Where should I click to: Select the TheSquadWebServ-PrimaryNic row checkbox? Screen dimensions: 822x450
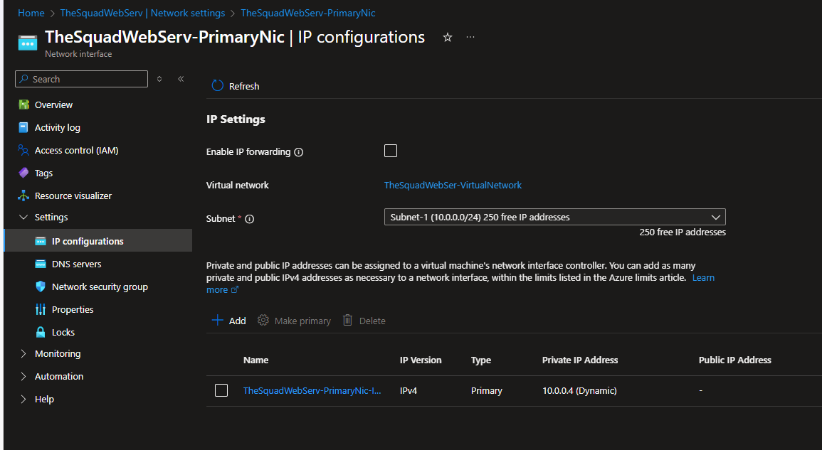pyautogui.click(x=221, y=390)
